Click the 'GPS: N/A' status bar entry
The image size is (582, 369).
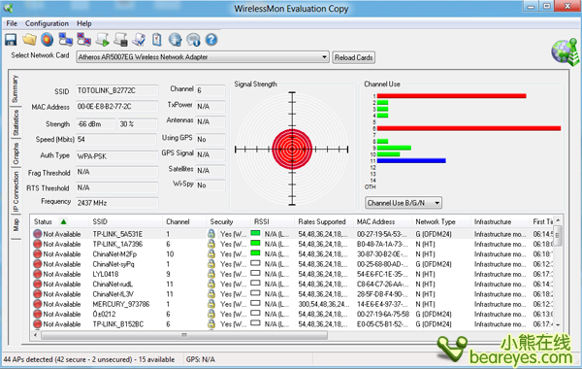pos(201,359)
